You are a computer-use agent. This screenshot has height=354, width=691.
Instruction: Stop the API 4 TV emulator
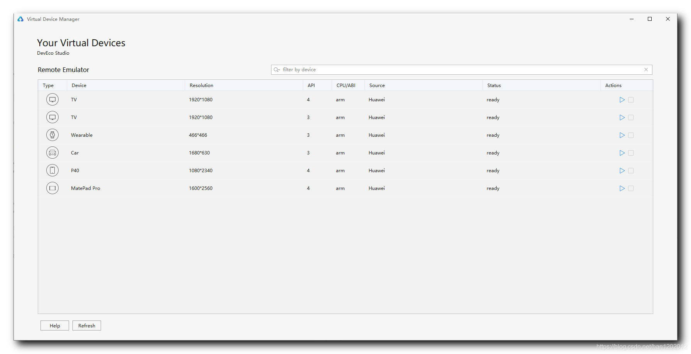[x=631, y=100]
